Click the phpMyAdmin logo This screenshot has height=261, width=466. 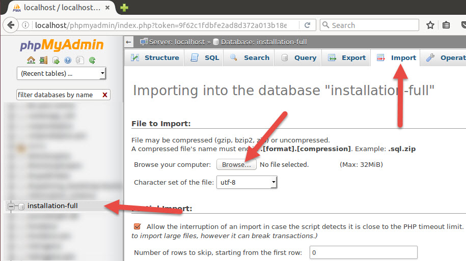[62, 45]
